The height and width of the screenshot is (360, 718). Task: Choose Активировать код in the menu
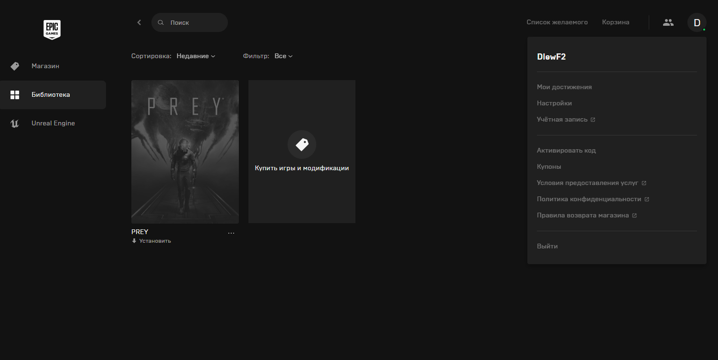pyautogui.click(x=566, y=151)
